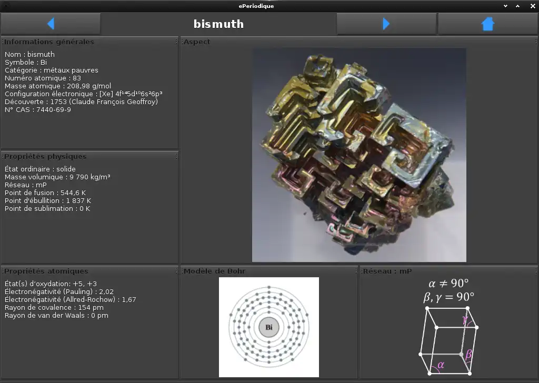Click the Bohr model diagram of Bi

tap(268, 327)
